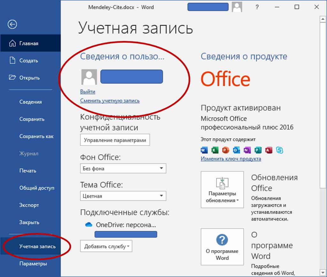Screen dimensions: 327x277
Task: Select Сохранить как in the sidebar
Action: point(30,136)
